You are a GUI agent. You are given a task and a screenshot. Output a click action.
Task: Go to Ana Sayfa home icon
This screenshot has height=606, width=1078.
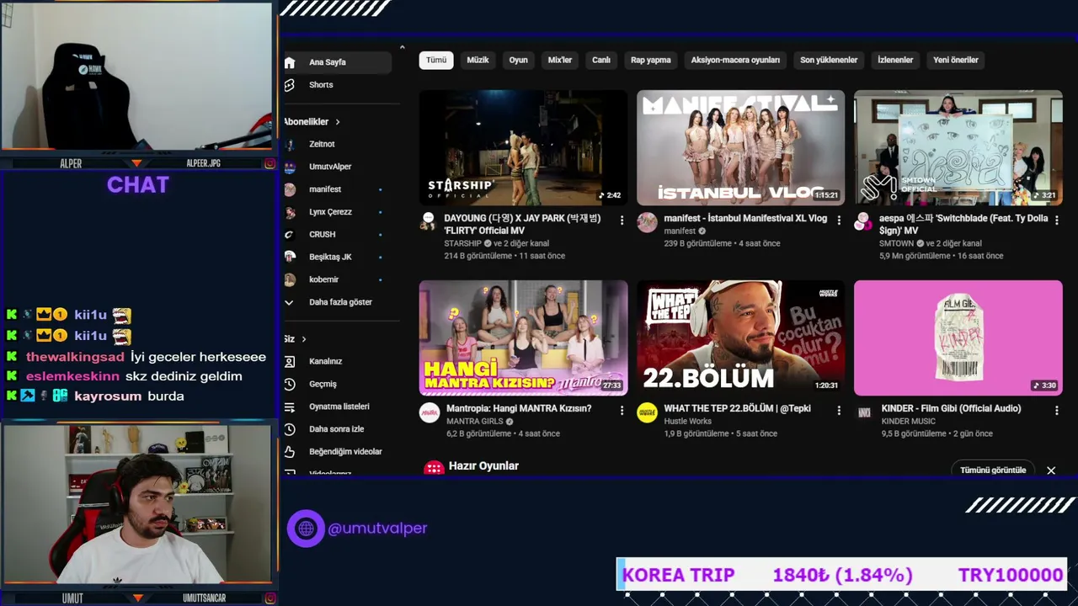tap(290, 62)
